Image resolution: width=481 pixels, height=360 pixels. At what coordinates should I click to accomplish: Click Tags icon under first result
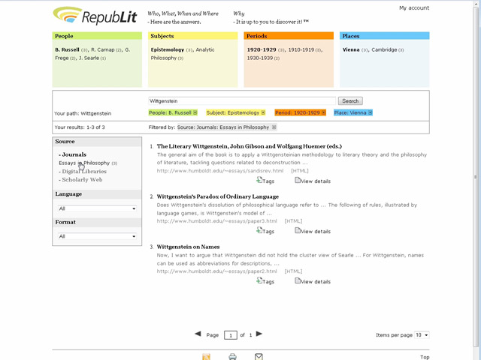[260, 180]
